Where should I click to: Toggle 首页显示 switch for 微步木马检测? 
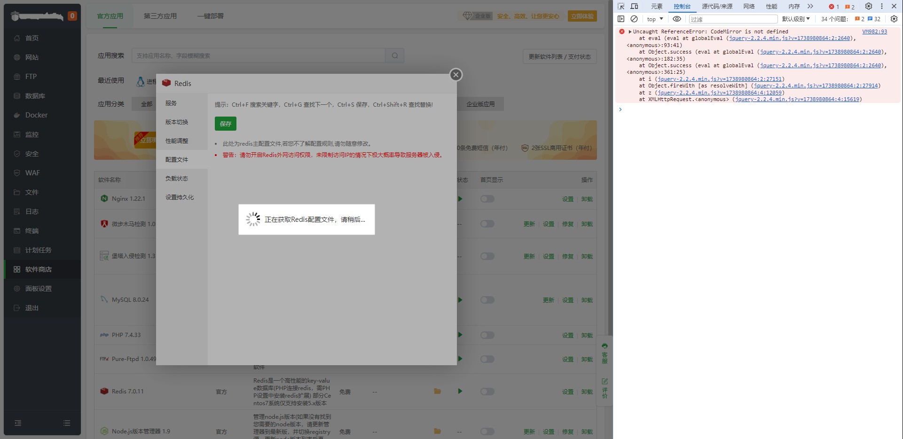point(487,224)
